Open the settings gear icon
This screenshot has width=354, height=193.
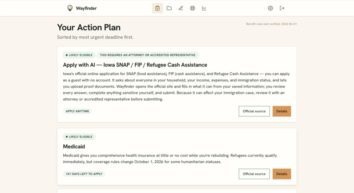(x=270, y=8)
